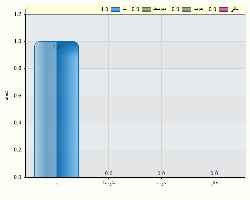Click the متوسط category axis label
Screen dimensions: 250x200
tap(109, 183)
